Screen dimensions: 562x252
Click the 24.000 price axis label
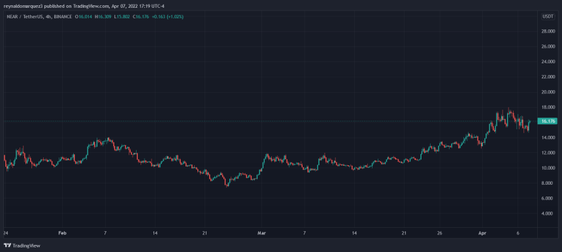tap(549, 62)
